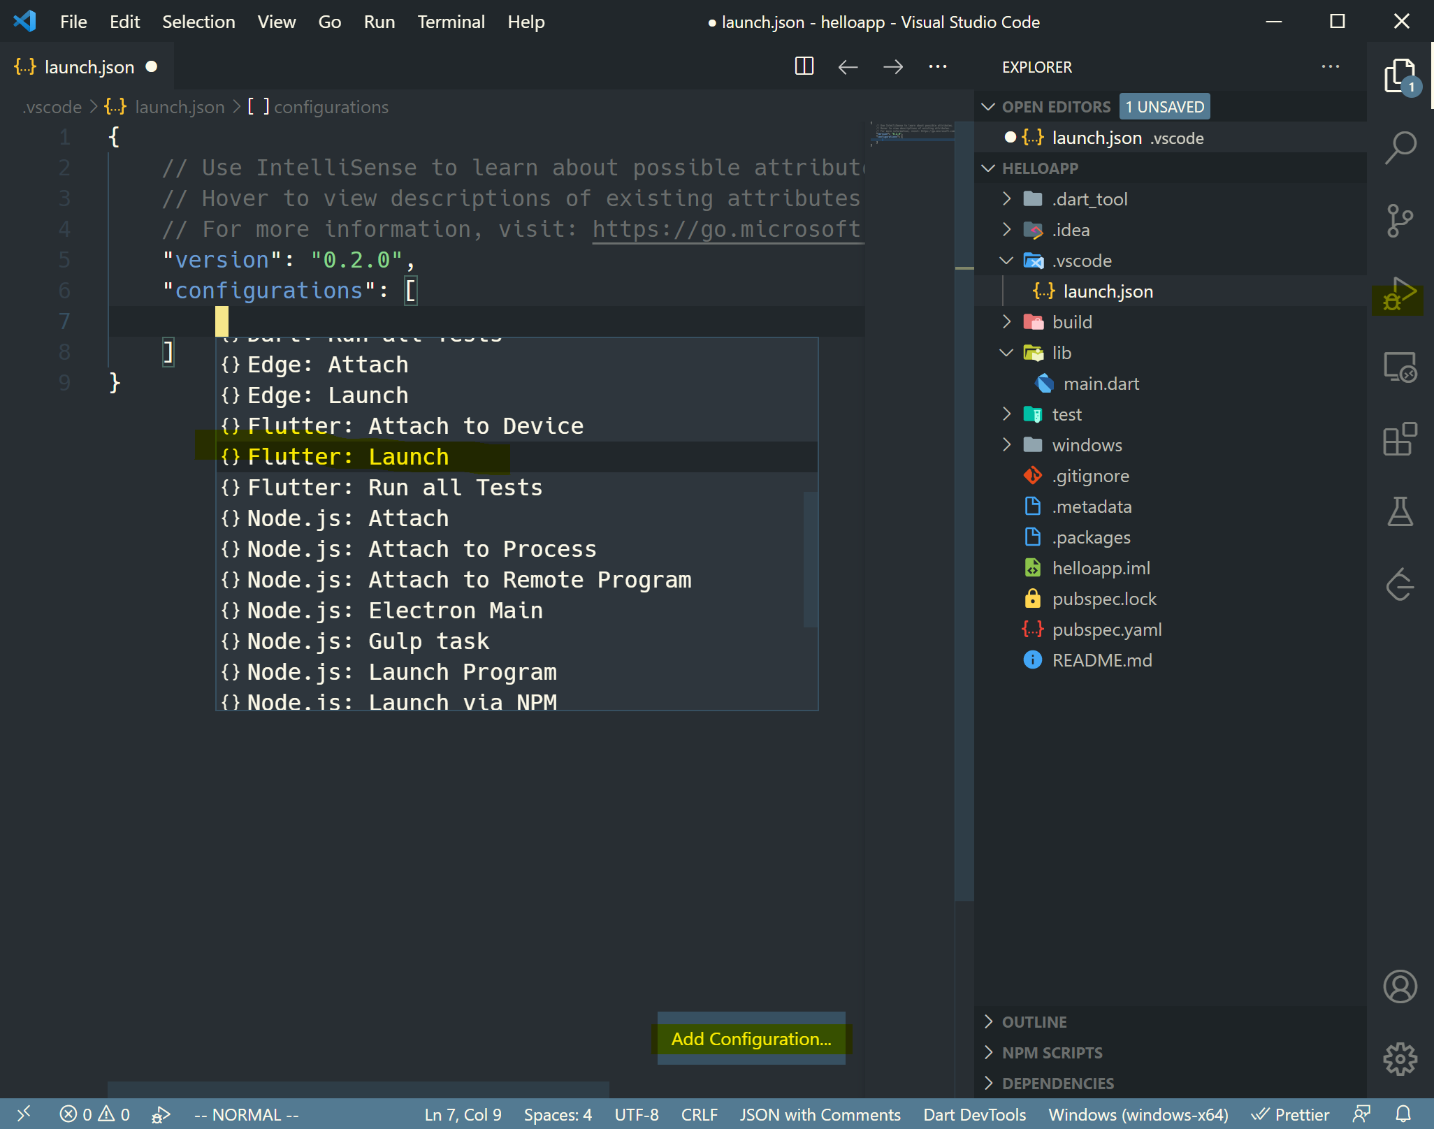Open the Search view in activity bar
The height and width of the screenshot is (1129, 1434).
(1400, 147)
